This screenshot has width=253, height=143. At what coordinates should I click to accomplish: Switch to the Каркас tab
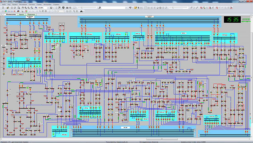(21, 14)
